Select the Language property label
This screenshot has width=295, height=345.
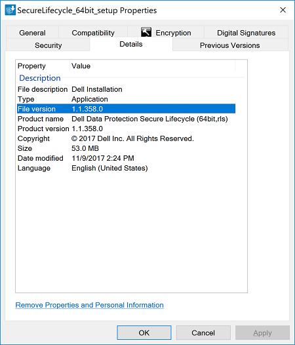click(x=34, y=169)
